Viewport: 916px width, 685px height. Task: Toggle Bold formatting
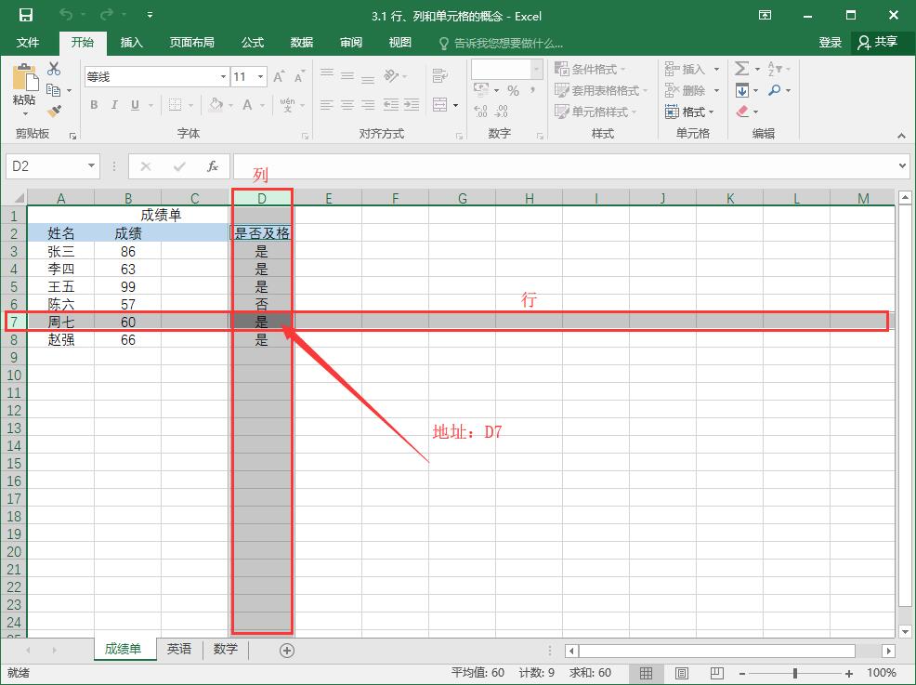coord(94,105)
